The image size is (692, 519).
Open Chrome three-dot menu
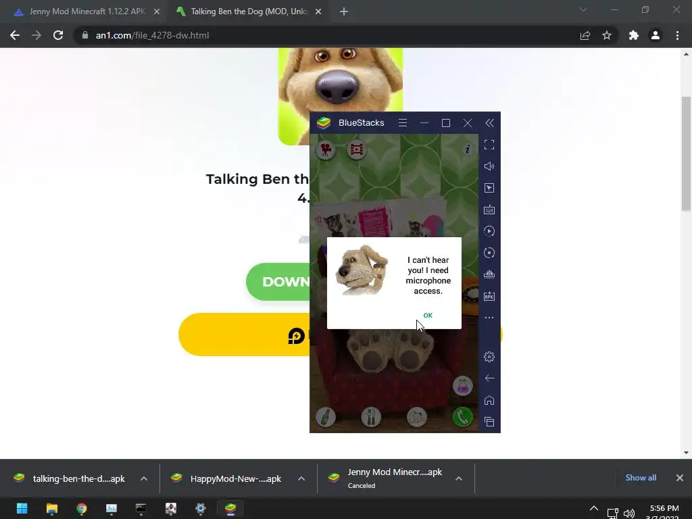(x=677, y=35)
